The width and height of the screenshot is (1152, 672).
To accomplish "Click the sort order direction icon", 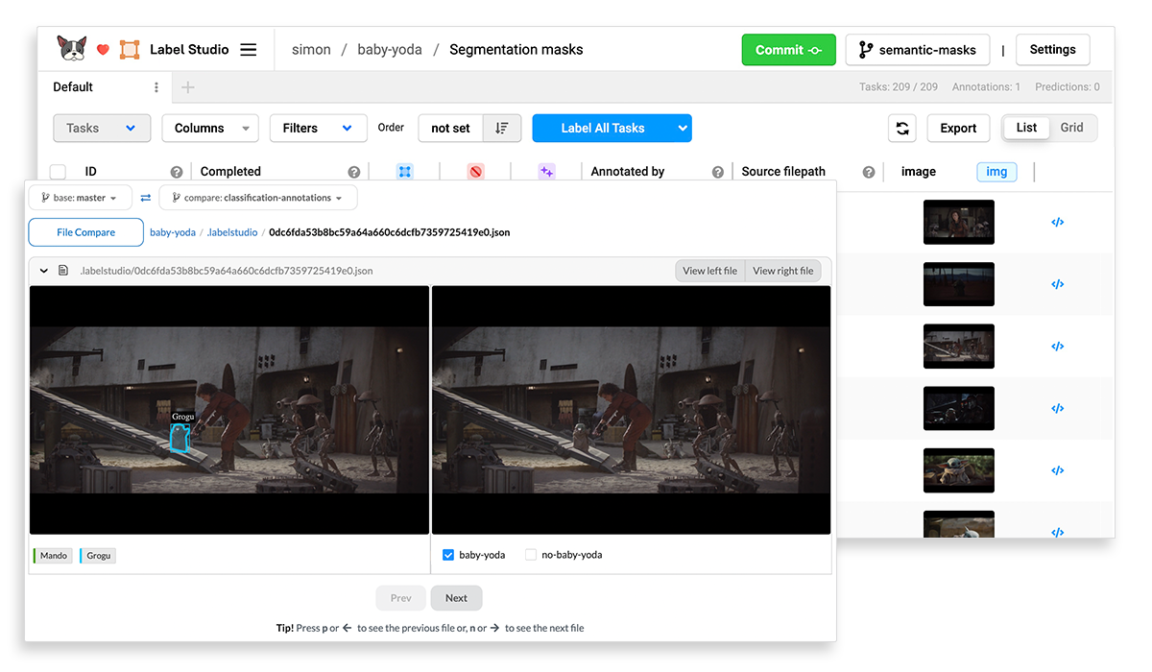I will pyautogui.click(x=502, y=128).
